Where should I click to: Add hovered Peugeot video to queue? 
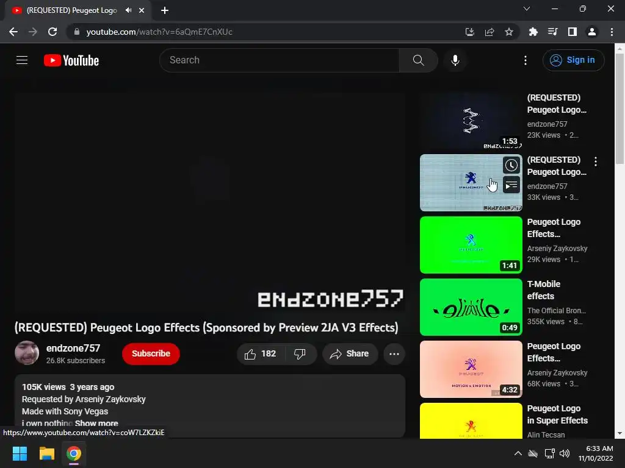click(511, 185)
